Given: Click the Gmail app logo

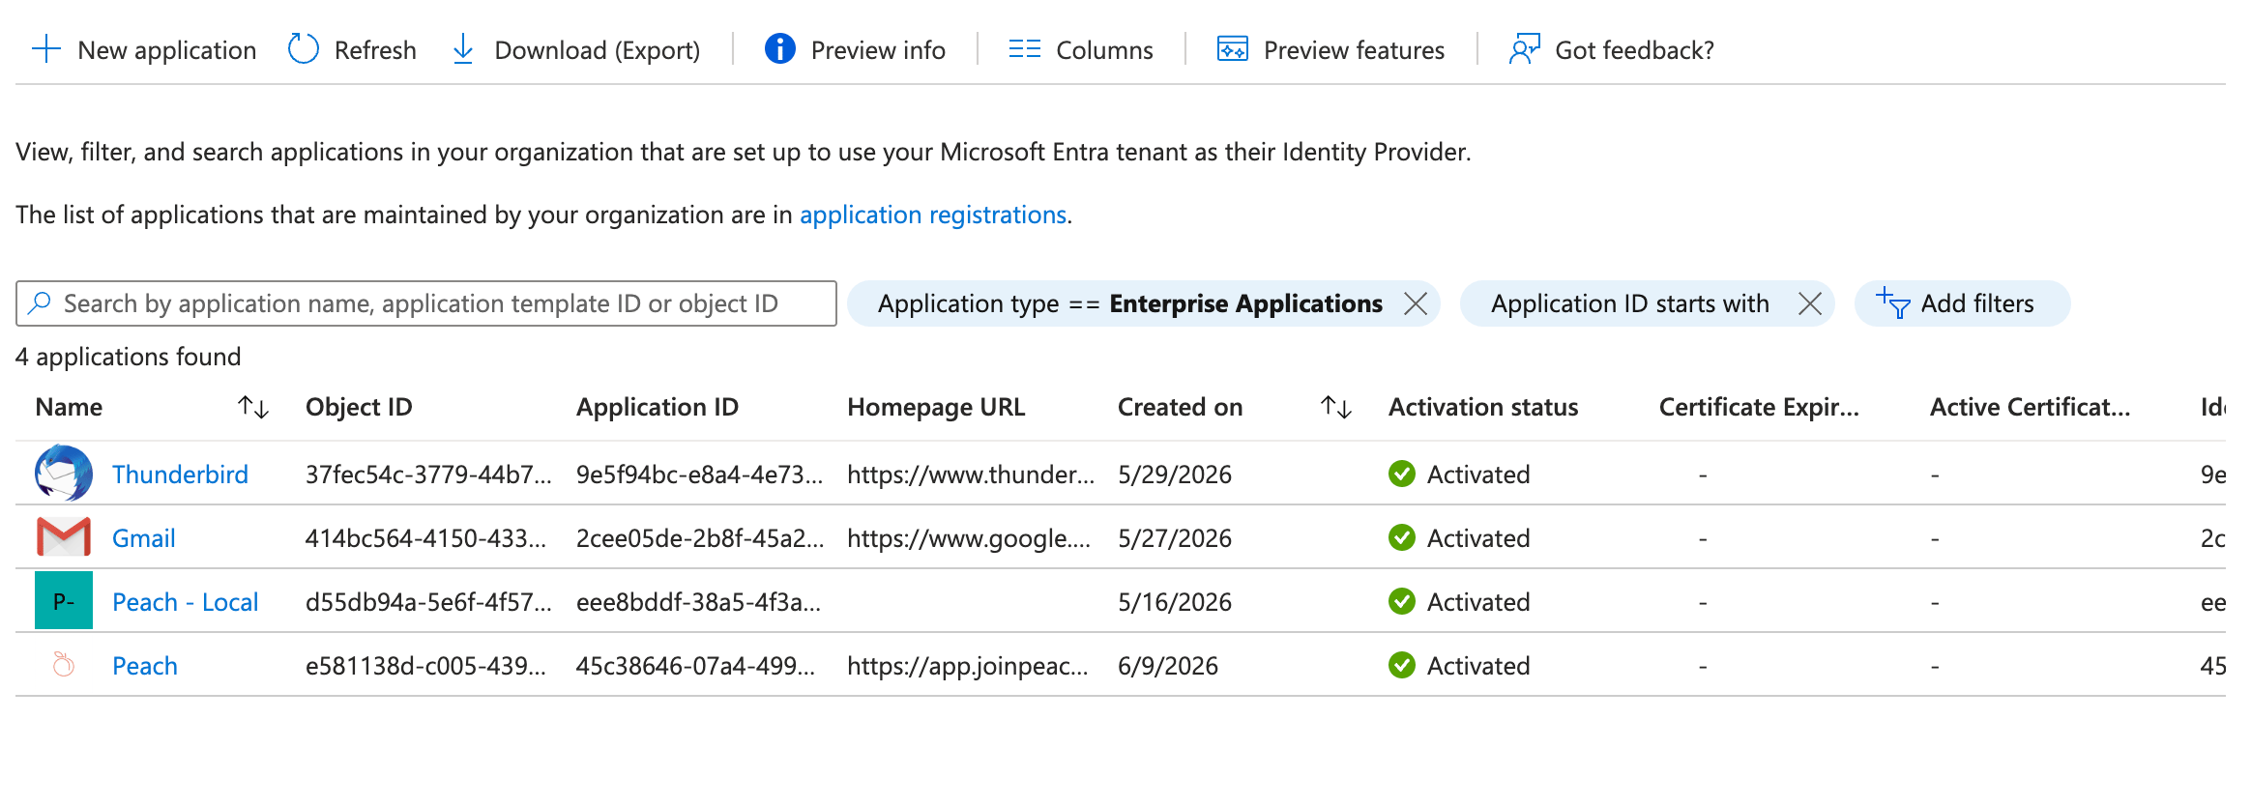Looking at the screenshot, I should click(x=64, y=536).
